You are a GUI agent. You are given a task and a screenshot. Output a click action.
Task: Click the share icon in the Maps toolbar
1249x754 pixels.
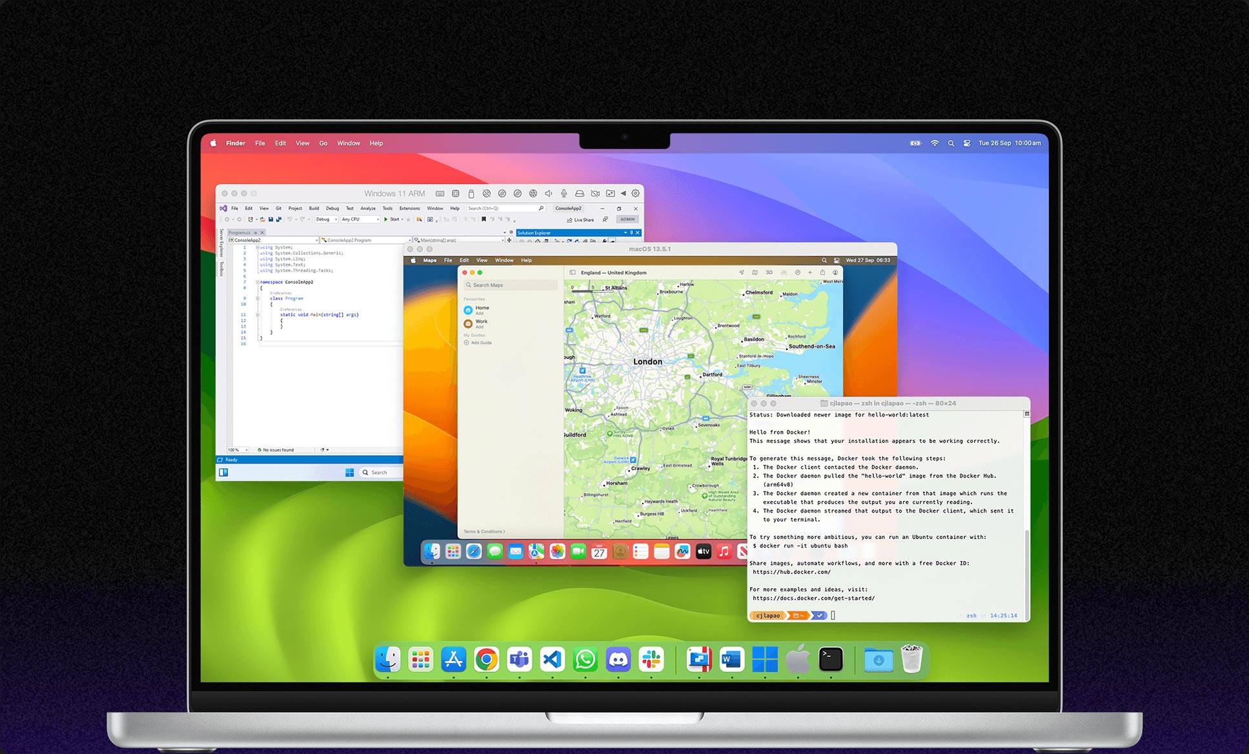point(823,272)
